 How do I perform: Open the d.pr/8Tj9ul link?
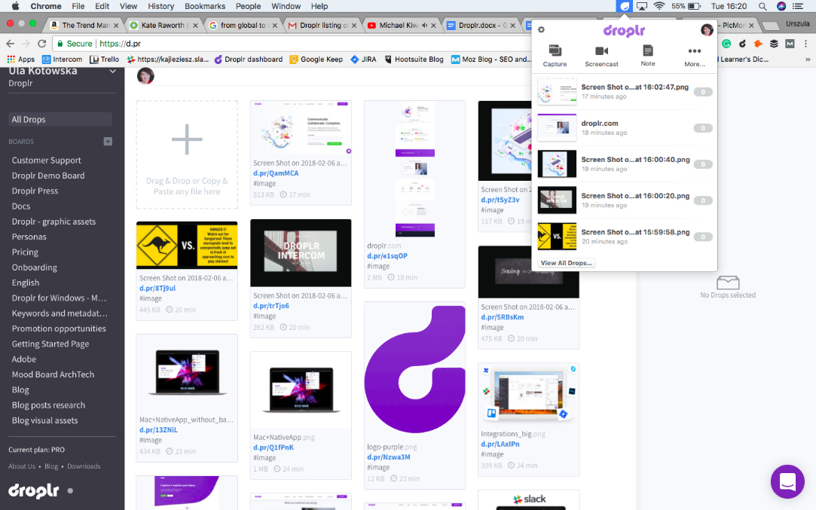pyautogui.click(x=157, y=289)
